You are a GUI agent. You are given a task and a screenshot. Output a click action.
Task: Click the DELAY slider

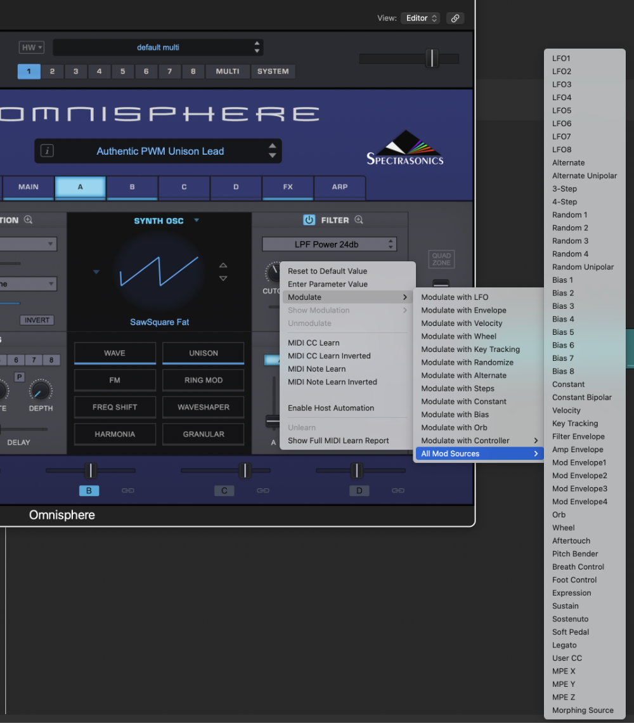point(23,429)
